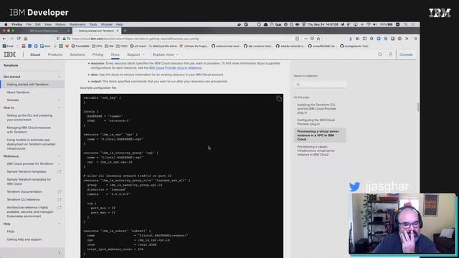
Task: Open external link icon for Terraform documentation
Action: coord(60,192)
